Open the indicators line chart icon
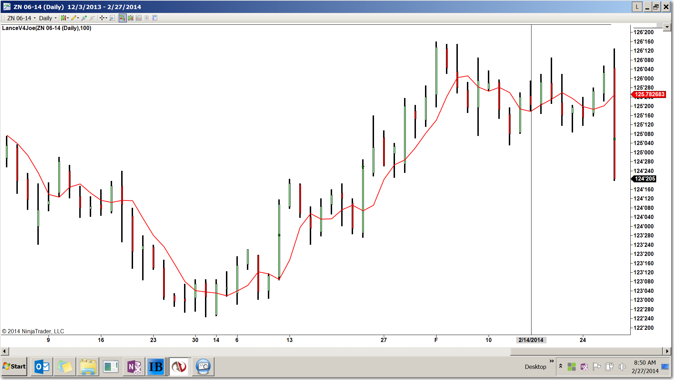674x380 pixels. [x=139, y=18]
